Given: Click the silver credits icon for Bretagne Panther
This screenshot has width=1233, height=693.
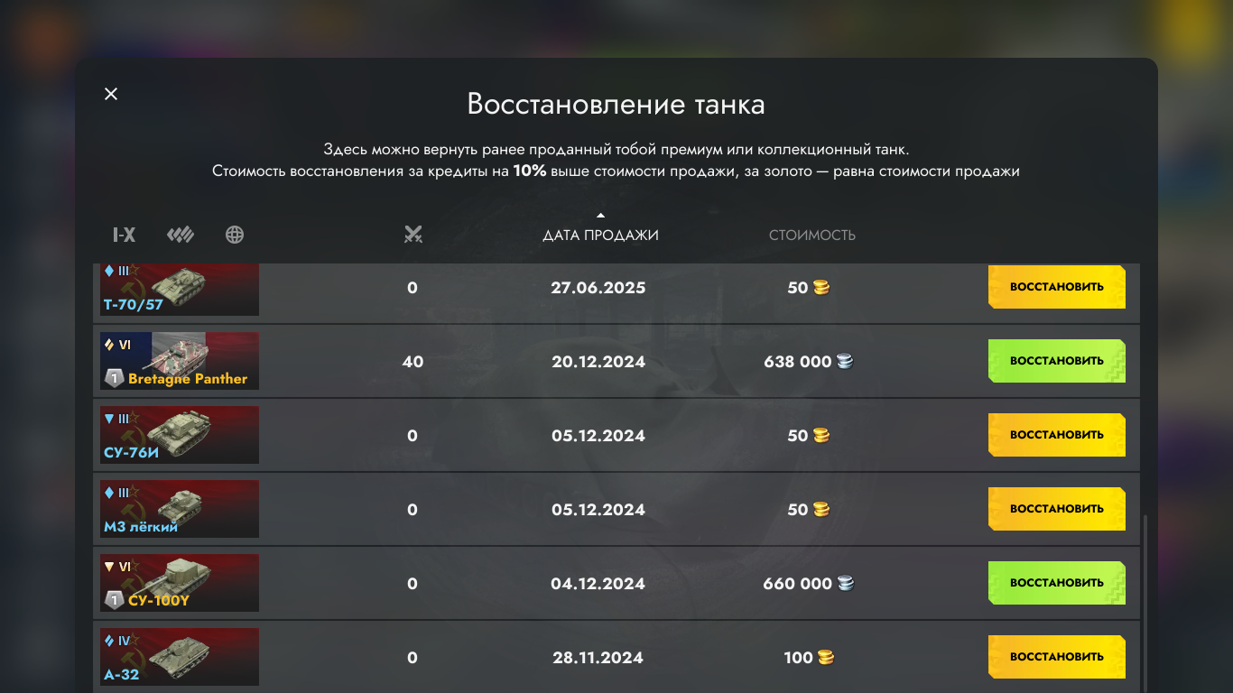Looking at the screenshot, I should pos(845,362).
